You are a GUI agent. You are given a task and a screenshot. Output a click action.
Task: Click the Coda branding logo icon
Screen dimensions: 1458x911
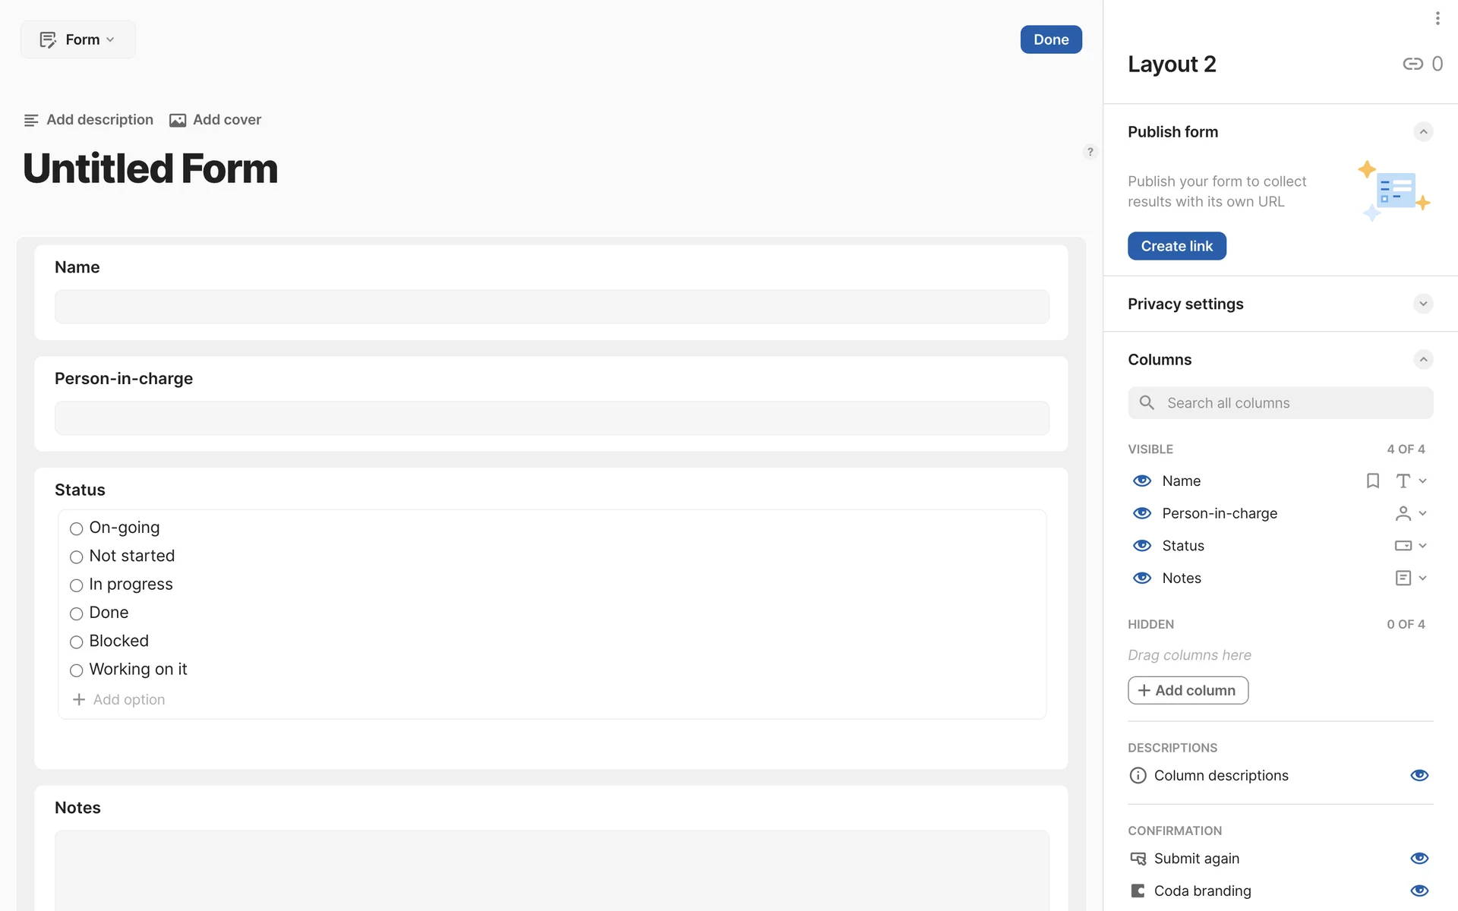tap(1138, 891)
